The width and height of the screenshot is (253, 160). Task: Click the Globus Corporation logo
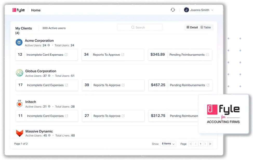click(x=19, y=73)
